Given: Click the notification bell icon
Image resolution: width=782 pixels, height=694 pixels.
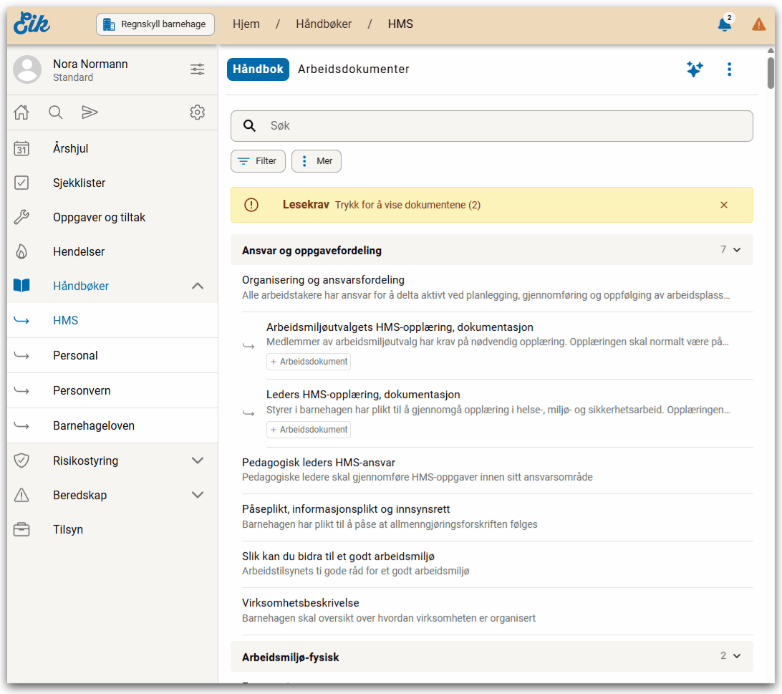Looking at the screenshot, I should [725, 24].
